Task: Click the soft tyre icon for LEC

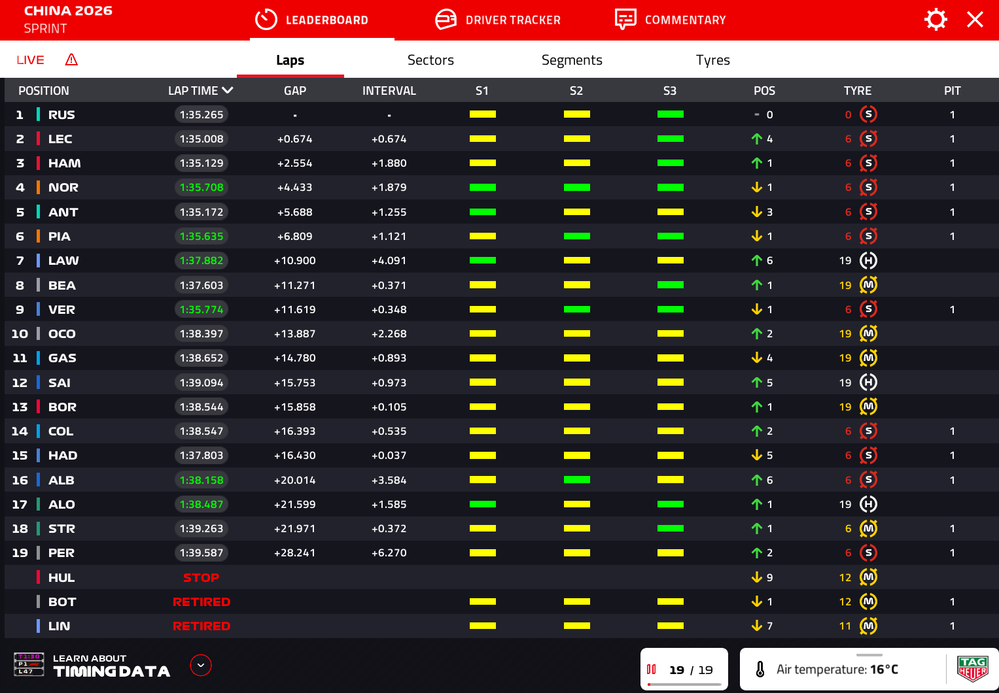Action: coord(868,139)
